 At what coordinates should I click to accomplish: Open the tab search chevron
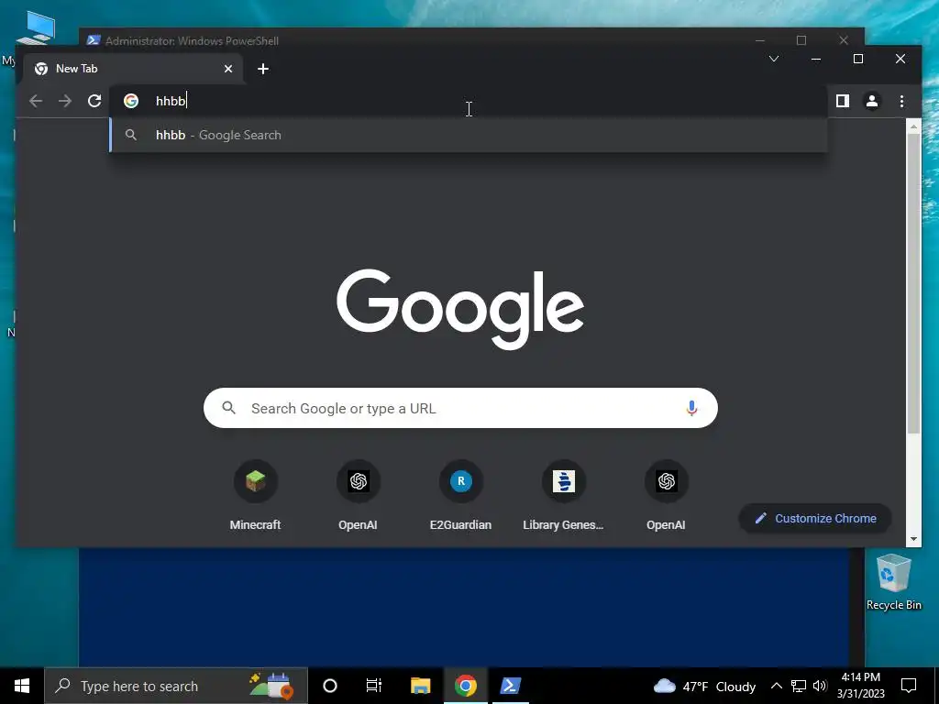click(774, 59)
